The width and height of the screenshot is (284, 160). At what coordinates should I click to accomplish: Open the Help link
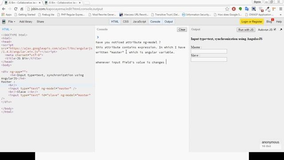(x=279, y=22)
